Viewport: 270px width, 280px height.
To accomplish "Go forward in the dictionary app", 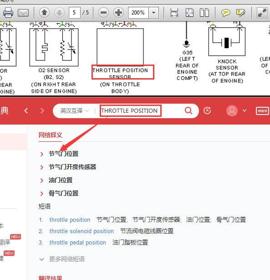I will point(42,111).
